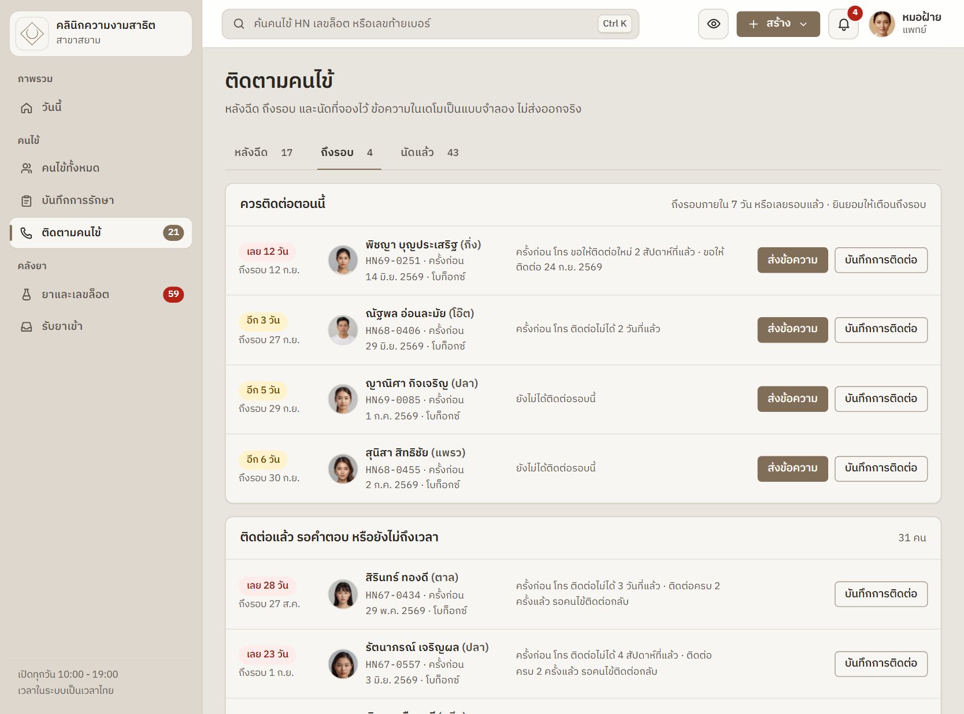Click the notification bell icon

coord(843,24)
